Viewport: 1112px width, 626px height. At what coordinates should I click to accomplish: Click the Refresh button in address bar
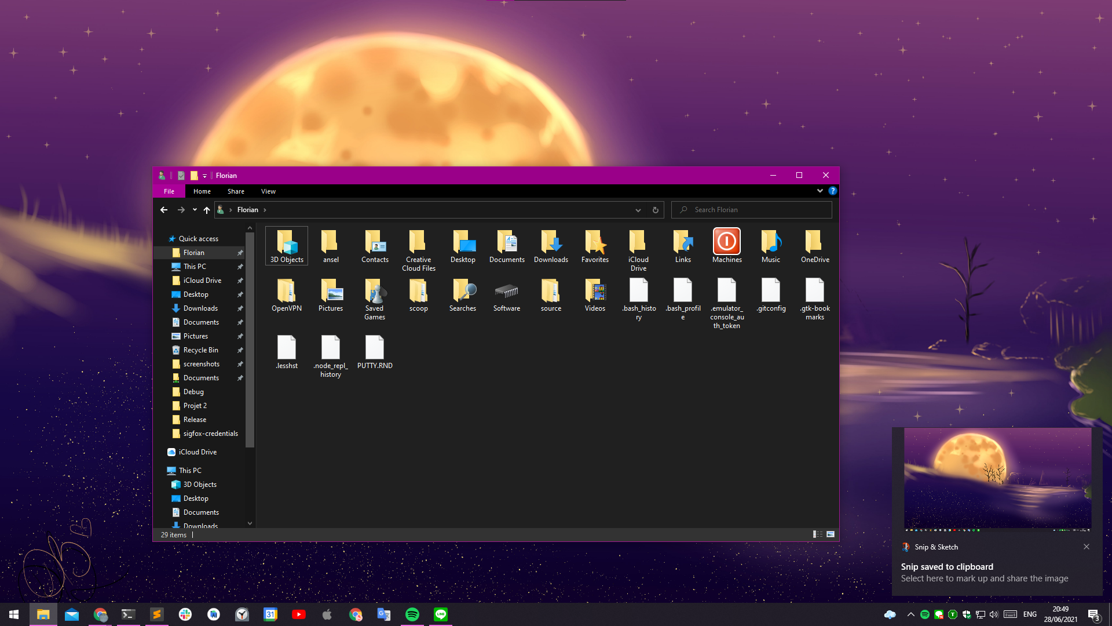(x=655, y=210)
